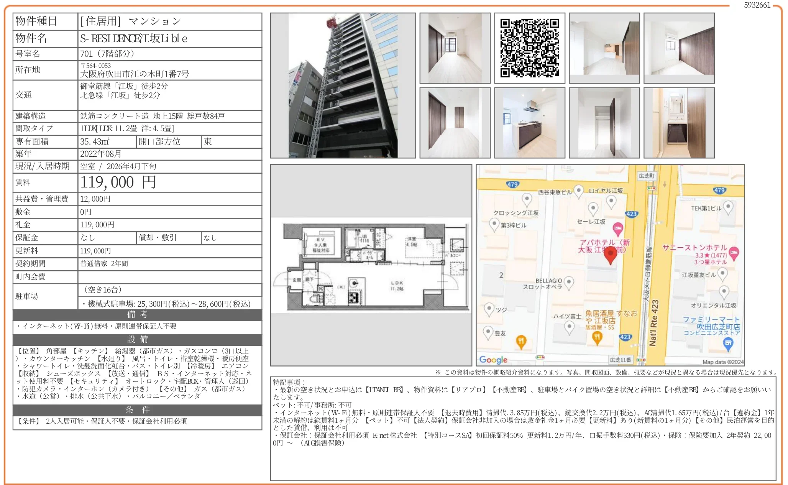Click the orange restaurant marker by 魚居酒屋
Screen dimensions: 788x485
(597, 337)
